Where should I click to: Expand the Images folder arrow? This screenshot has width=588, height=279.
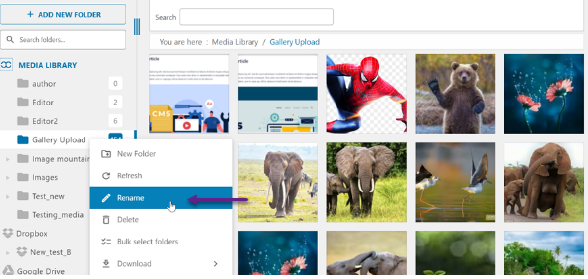click(x=8, y=178)
